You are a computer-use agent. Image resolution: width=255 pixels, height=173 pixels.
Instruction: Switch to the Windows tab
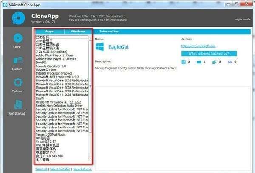tap(78, 31)
